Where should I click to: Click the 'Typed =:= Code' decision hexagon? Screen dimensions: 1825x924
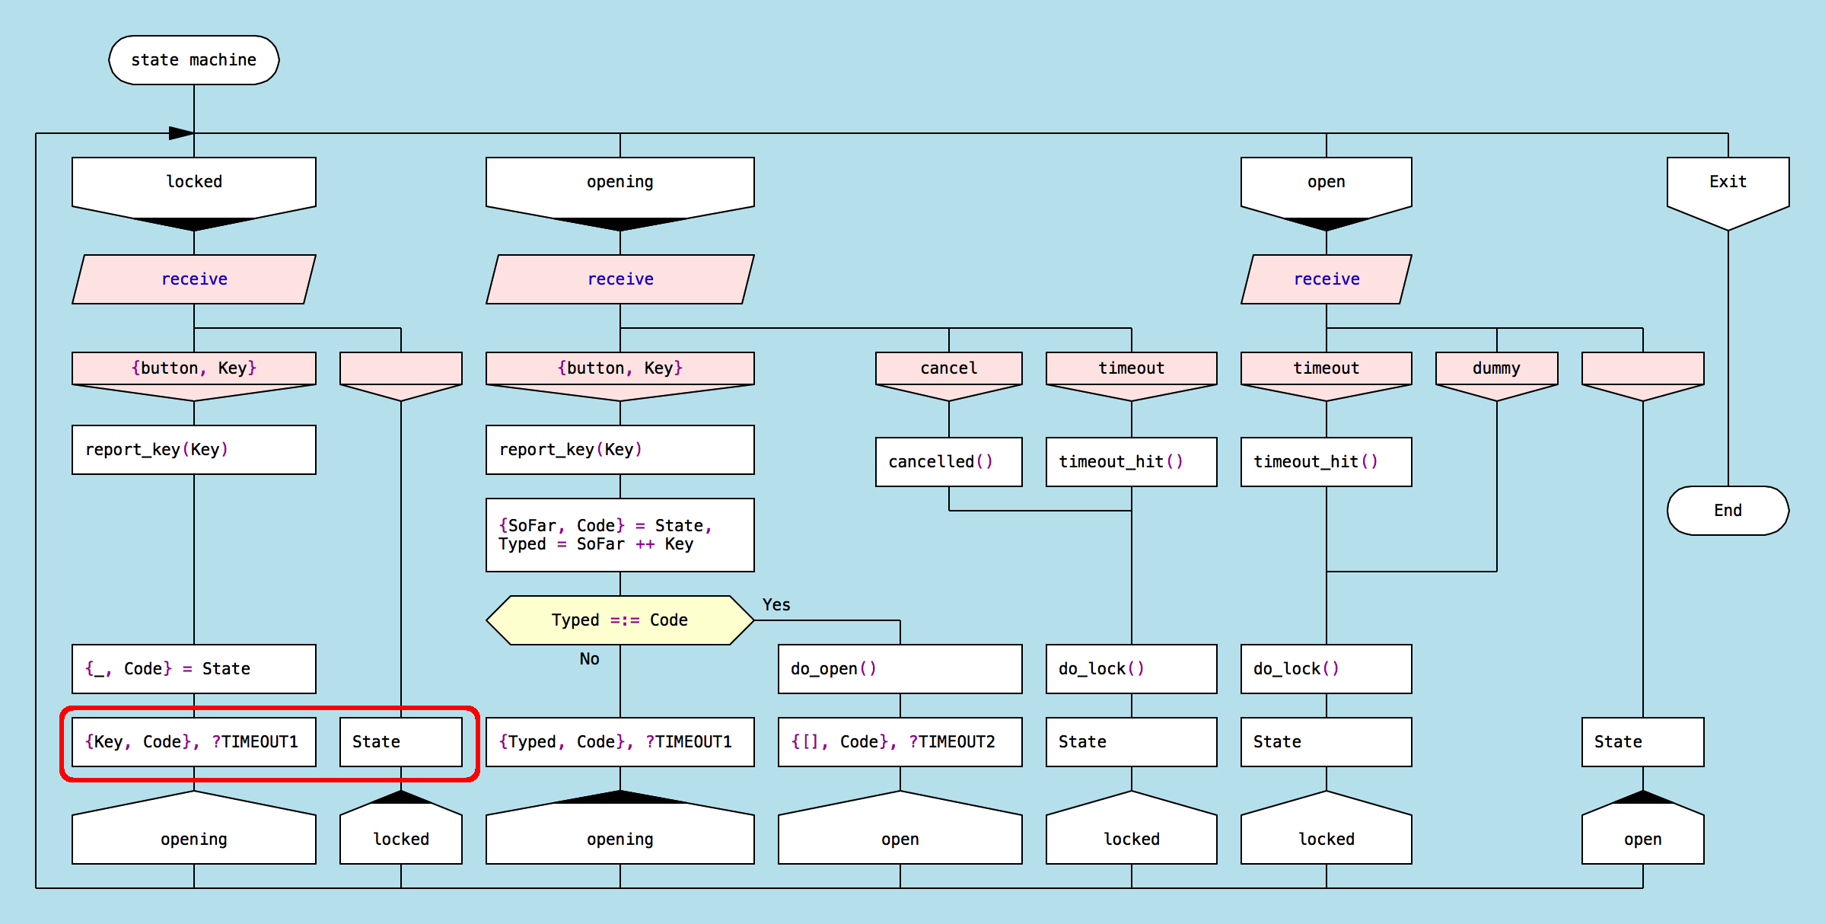[619, 620]
